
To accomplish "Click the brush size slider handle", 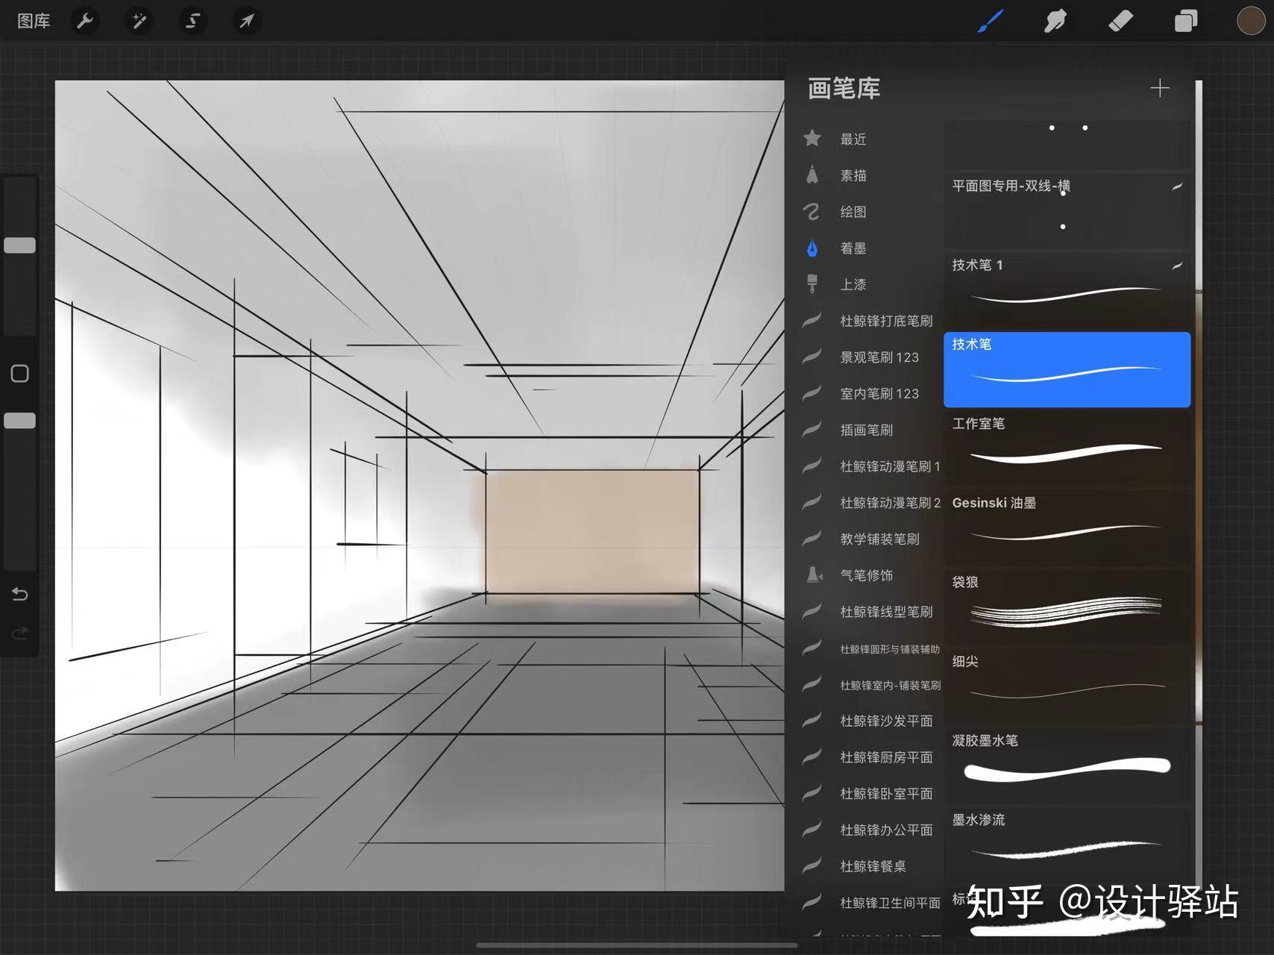I will 20,245.
